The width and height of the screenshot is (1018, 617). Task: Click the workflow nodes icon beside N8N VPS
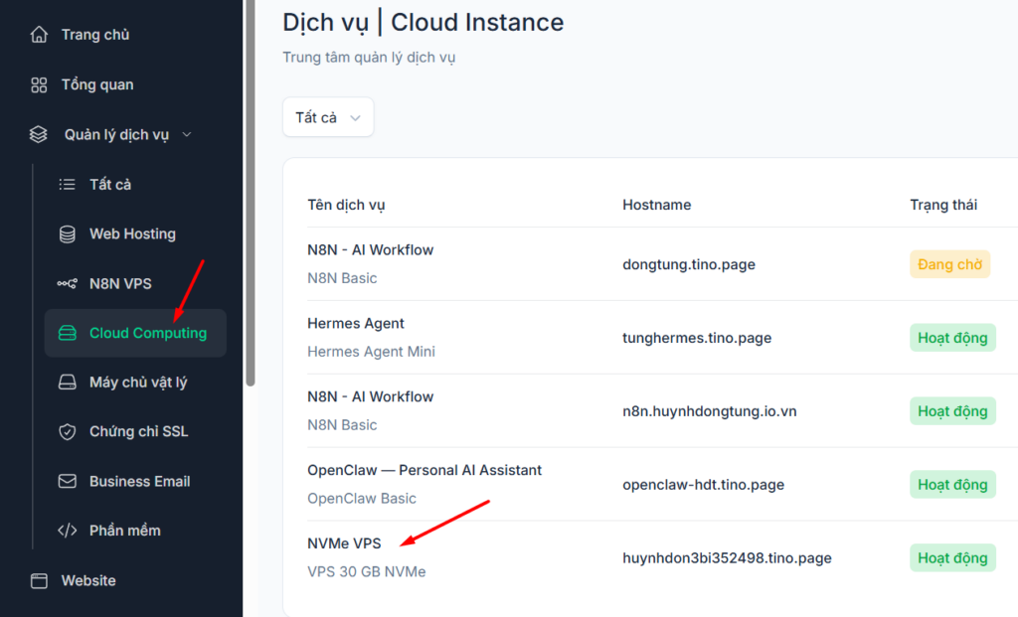point(67,283)
